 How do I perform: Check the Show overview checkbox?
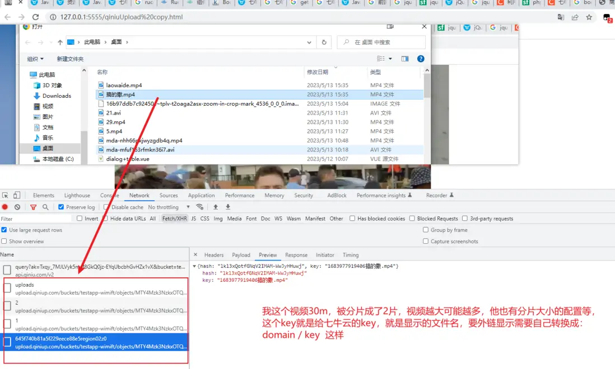(x=4, y=241)
